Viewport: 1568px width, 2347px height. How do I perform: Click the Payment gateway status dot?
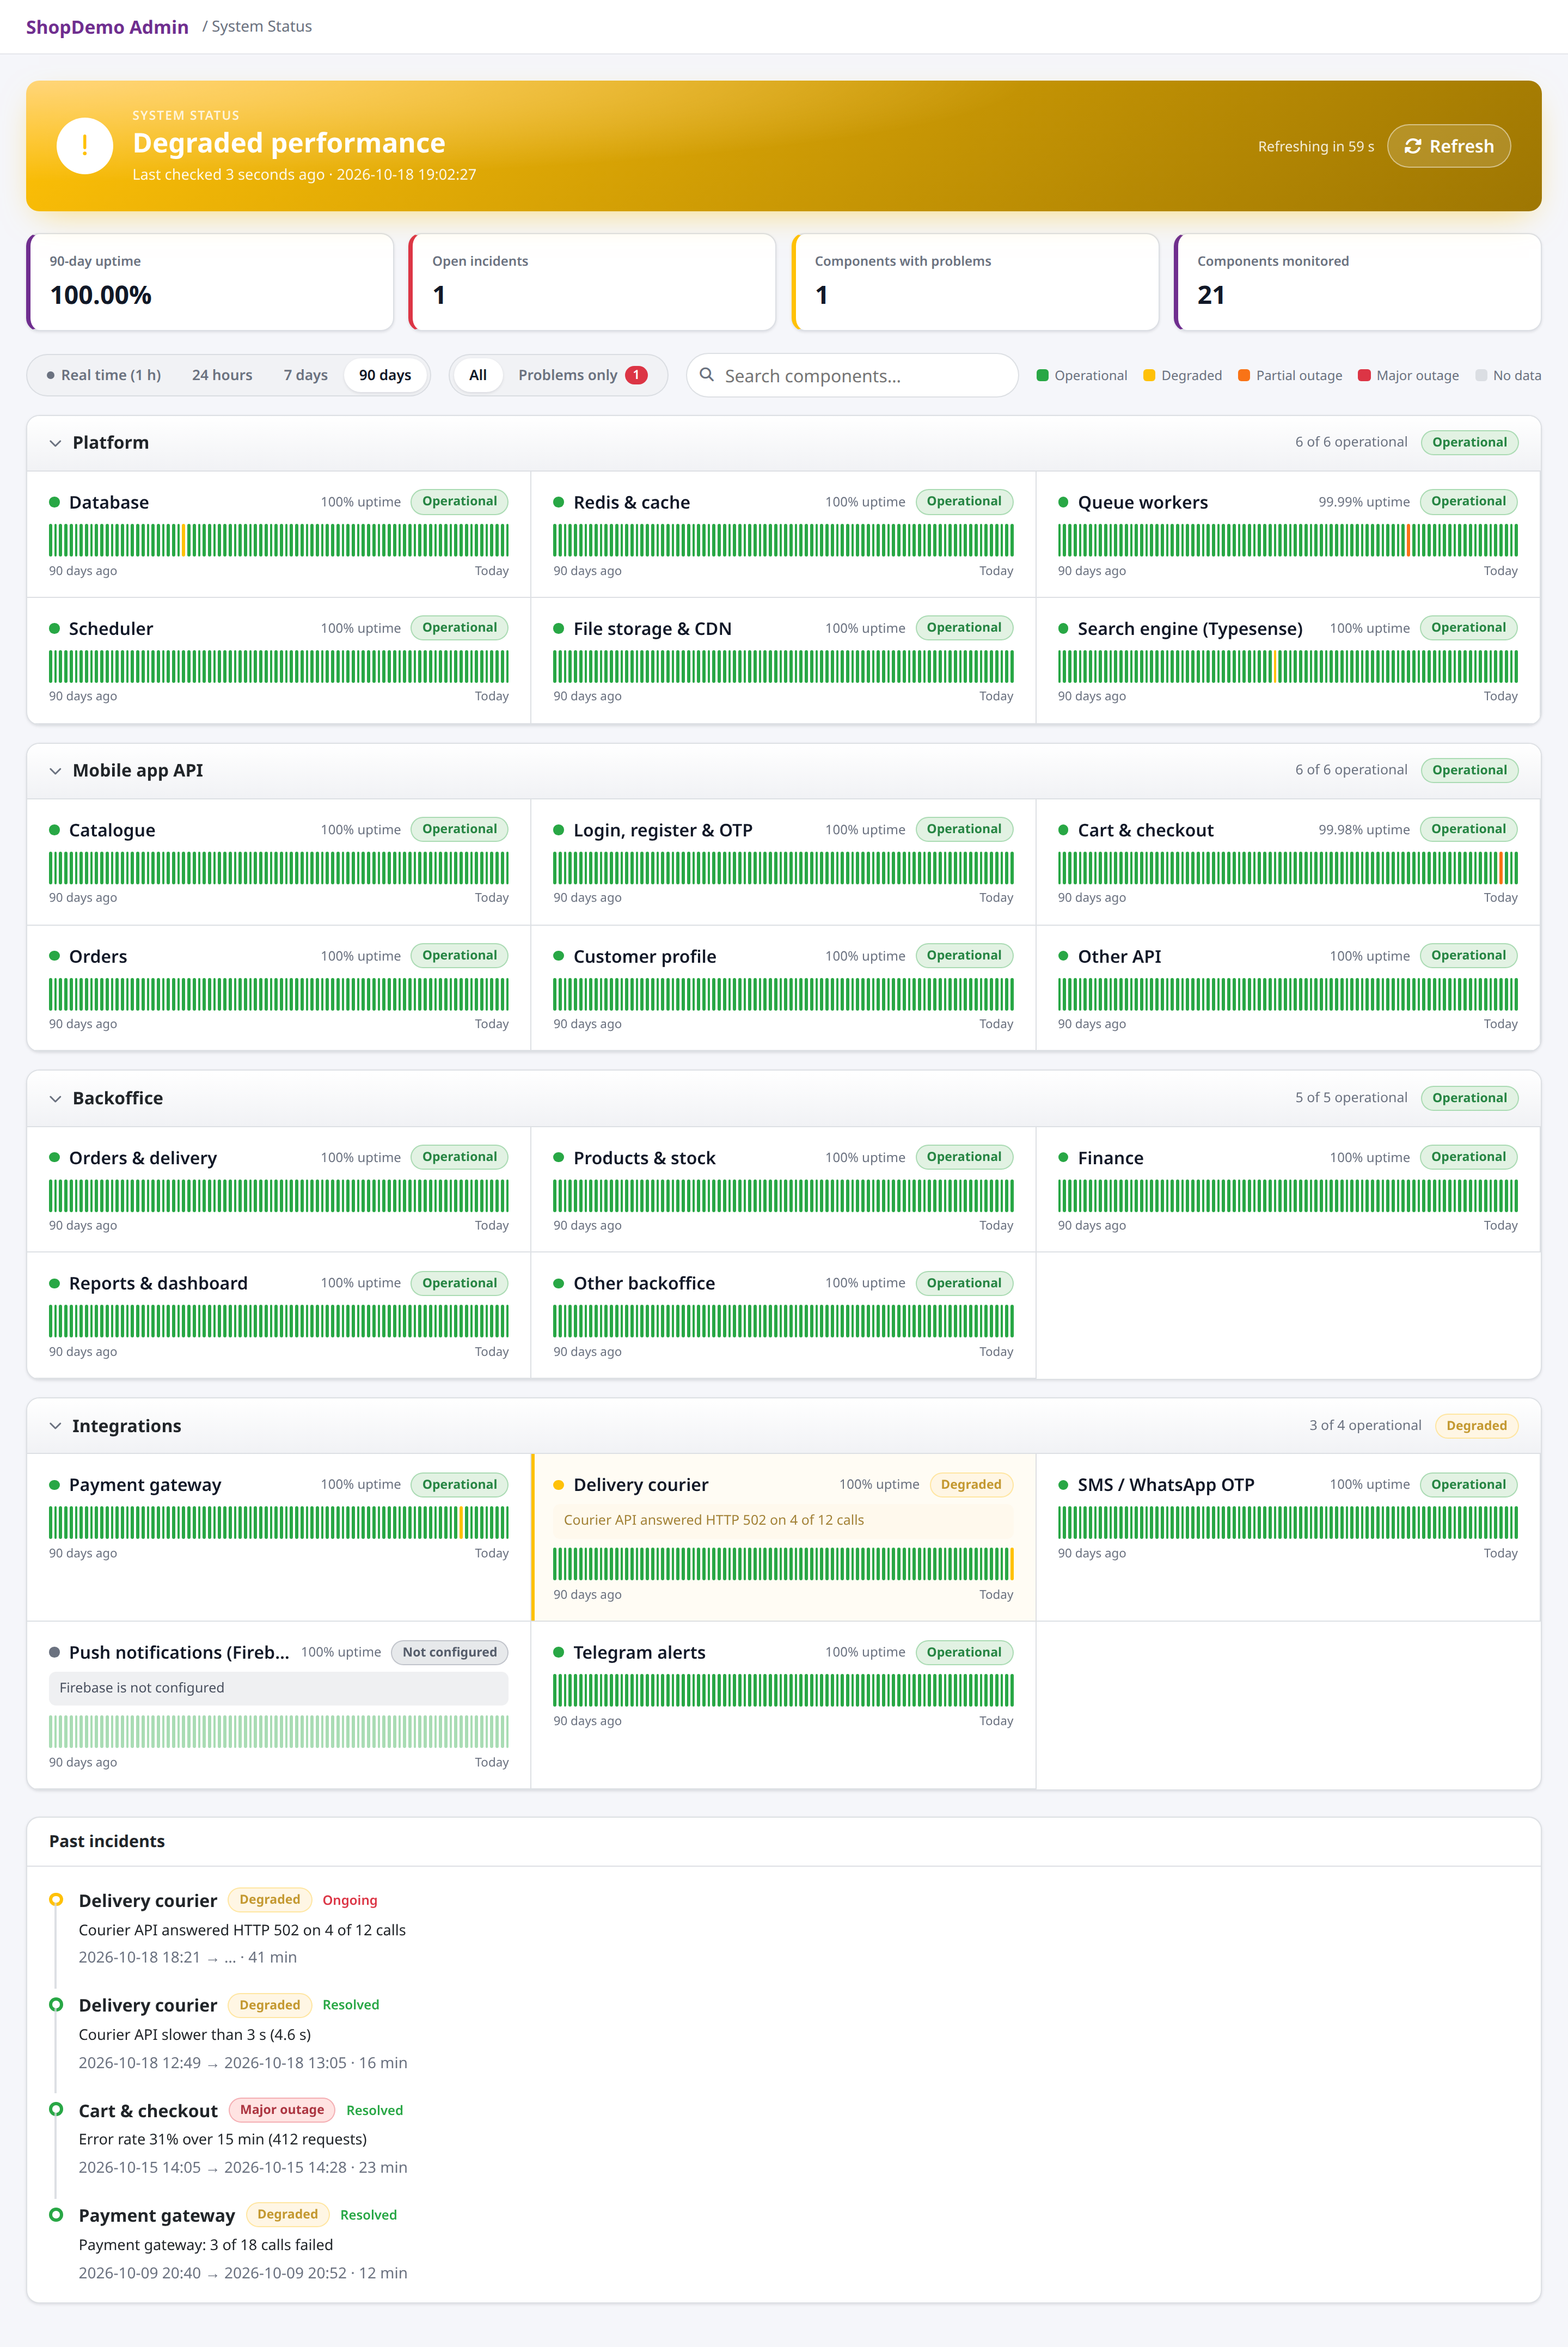55,1485
